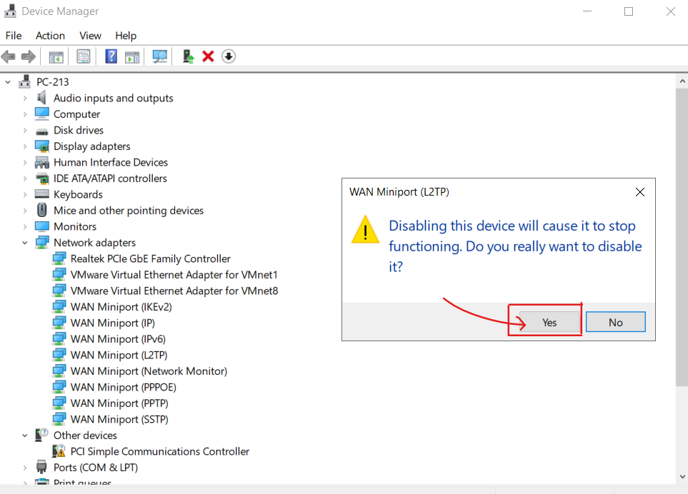688x494 pixels.
Task: Open the Action menu
Action: pos(50,36)
